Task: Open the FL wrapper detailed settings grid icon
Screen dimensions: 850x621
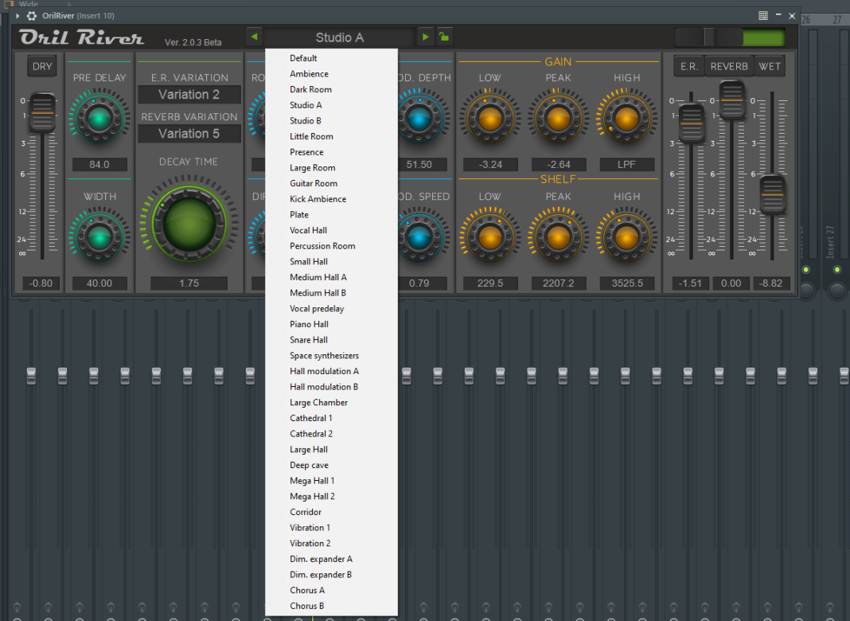Action: (x=762, y=15)
